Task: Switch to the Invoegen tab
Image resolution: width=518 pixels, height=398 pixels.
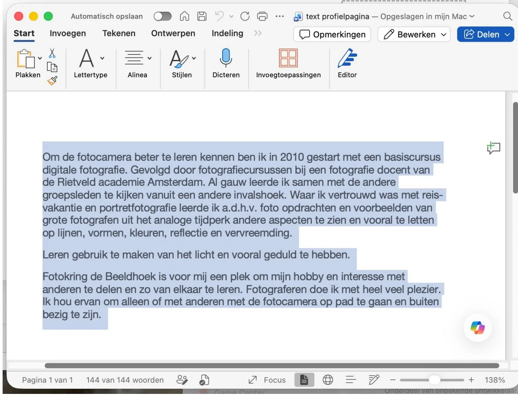Action: (68, 33)
